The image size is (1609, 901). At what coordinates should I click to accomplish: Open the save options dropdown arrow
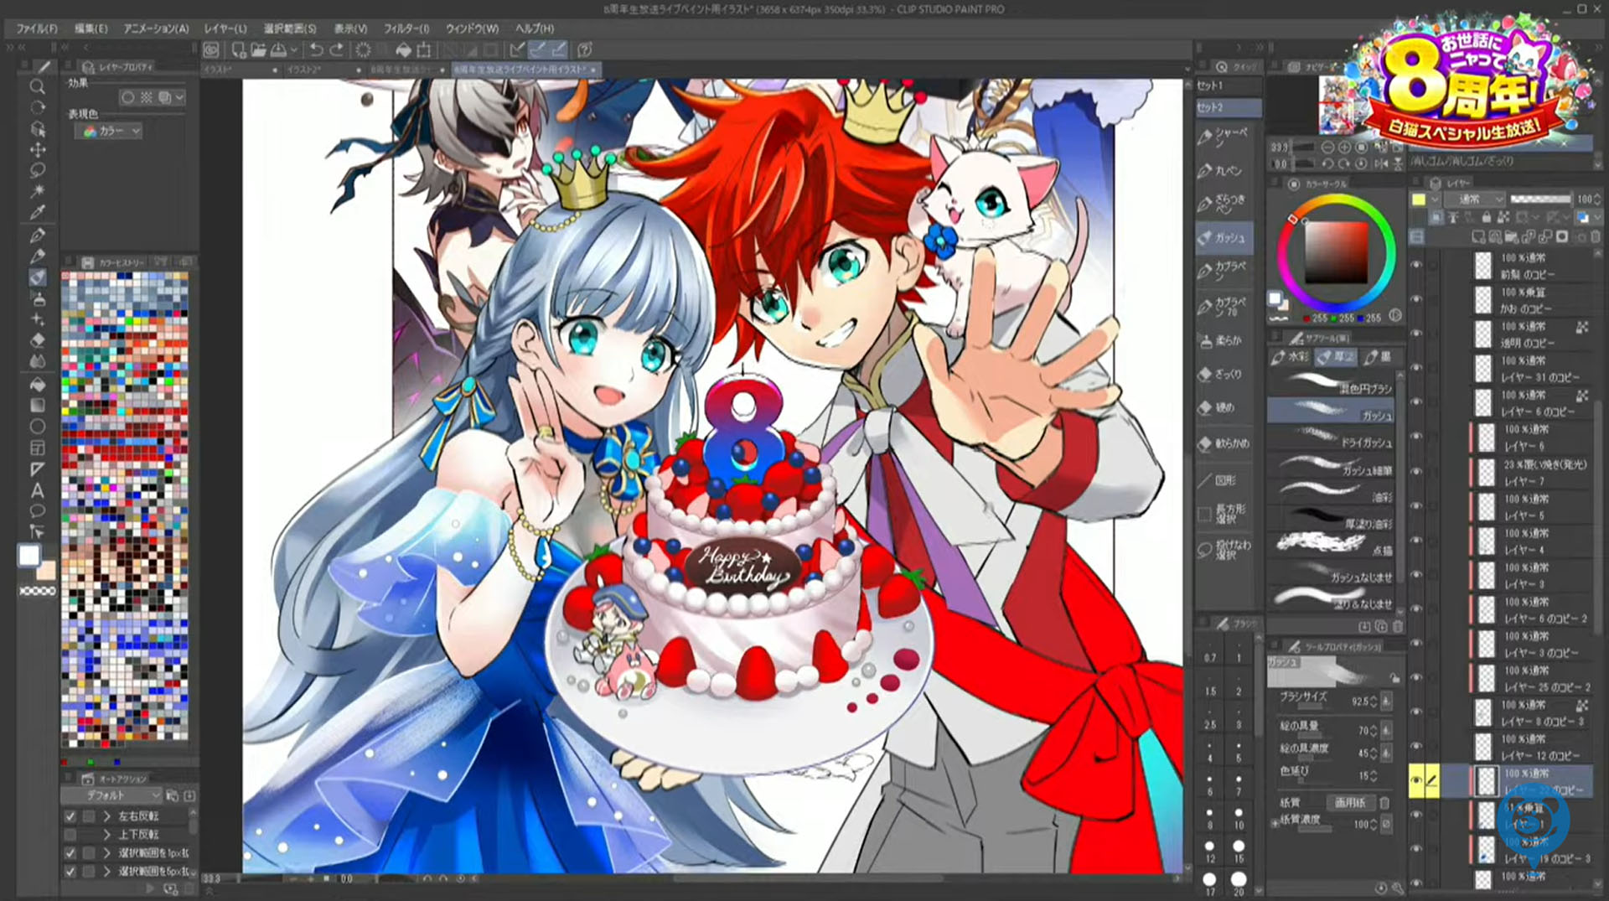pos(293,50)
